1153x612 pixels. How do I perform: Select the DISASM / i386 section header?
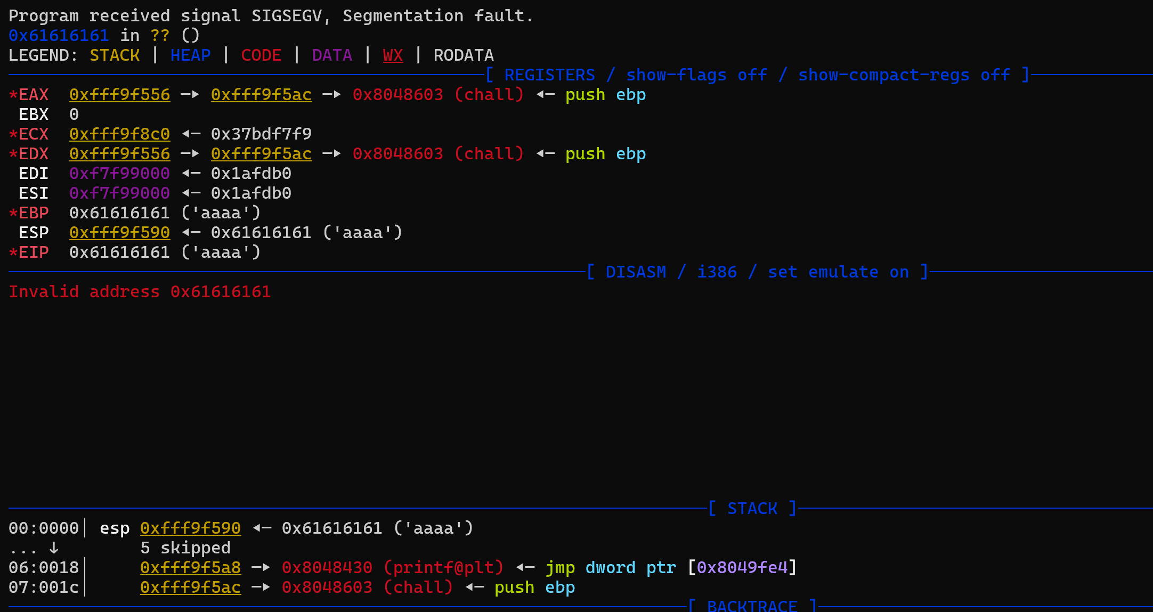click(x=757, y=272)
